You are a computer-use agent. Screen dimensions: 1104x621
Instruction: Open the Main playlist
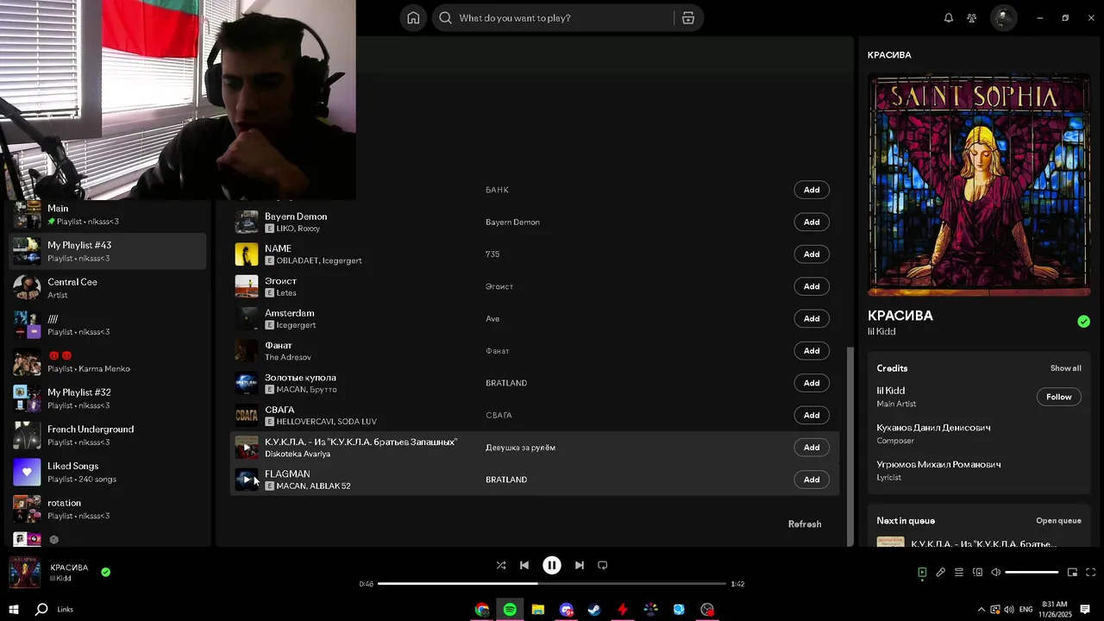tap(108, 214)
